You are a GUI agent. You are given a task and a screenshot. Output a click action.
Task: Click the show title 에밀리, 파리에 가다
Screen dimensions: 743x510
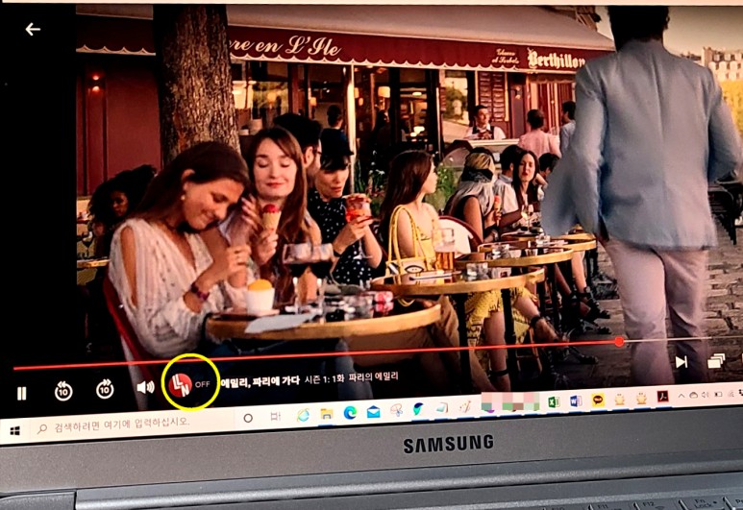(260, 381)
